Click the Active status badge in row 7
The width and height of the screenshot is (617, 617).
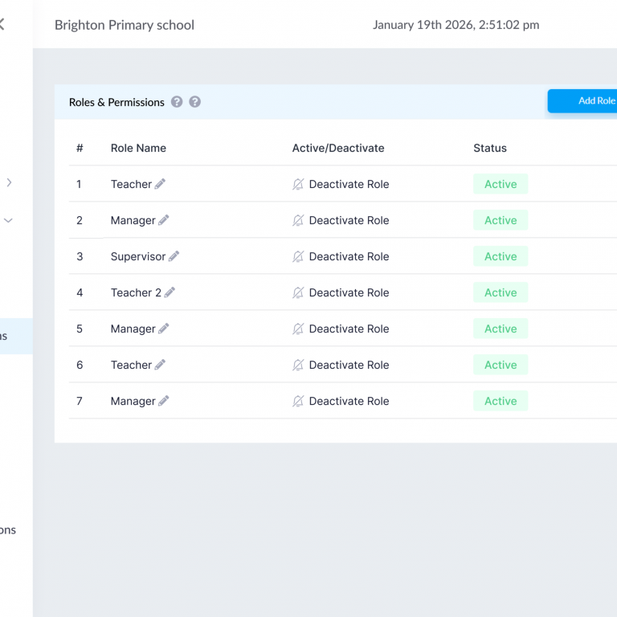501,401
